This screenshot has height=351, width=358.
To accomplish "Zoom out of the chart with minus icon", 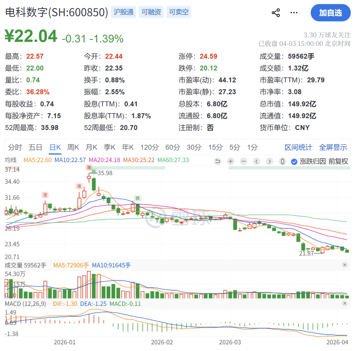I will [x=244, y=161].
